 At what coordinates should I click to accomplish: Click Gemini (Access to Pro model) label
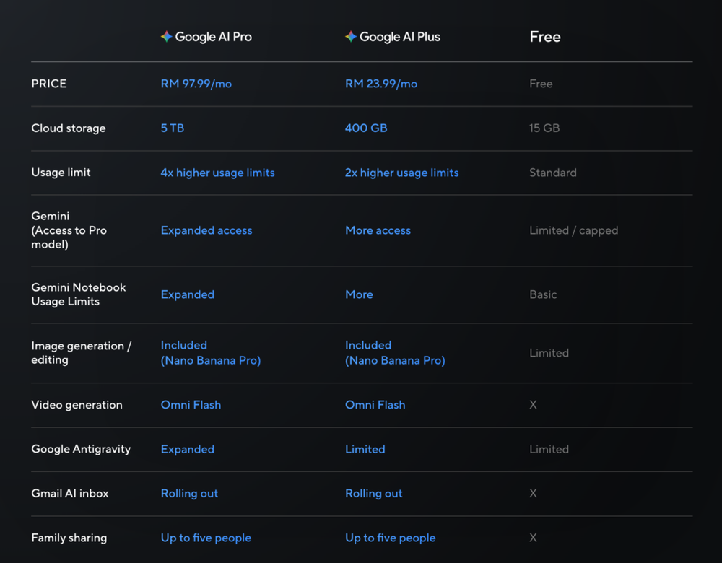point(69,230)
